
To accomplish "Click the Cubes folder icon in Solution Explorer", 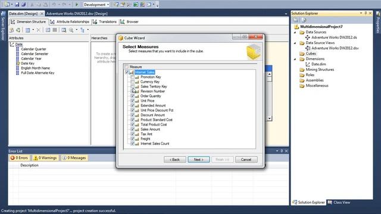I will pos(302,53).
